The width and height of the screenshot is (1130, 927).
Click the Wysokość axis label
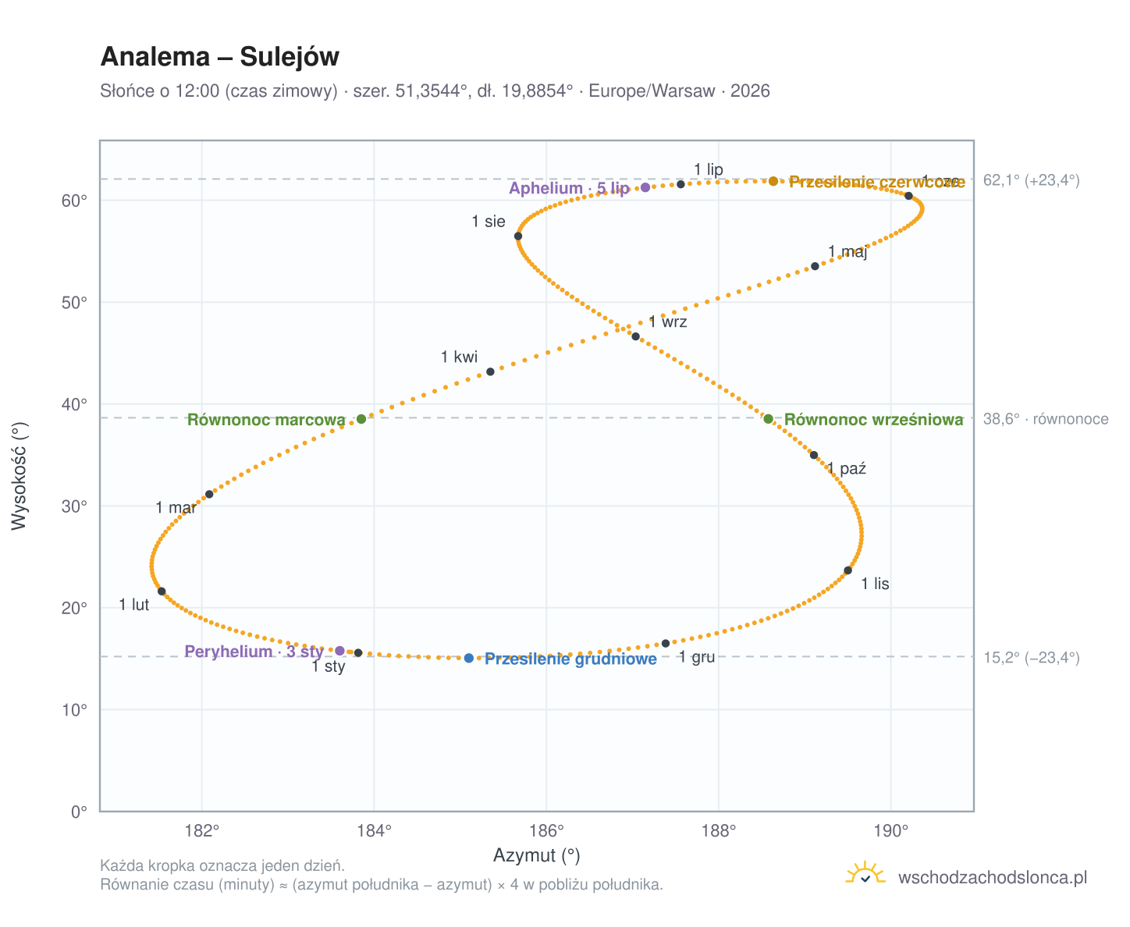tap(20, 476)
